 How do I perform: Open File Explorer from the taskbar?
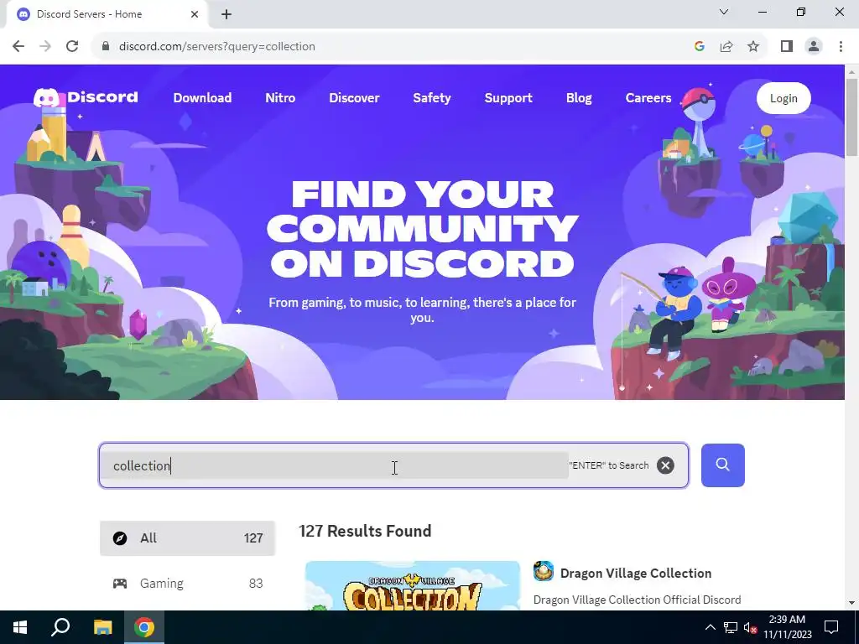[102, 627]
